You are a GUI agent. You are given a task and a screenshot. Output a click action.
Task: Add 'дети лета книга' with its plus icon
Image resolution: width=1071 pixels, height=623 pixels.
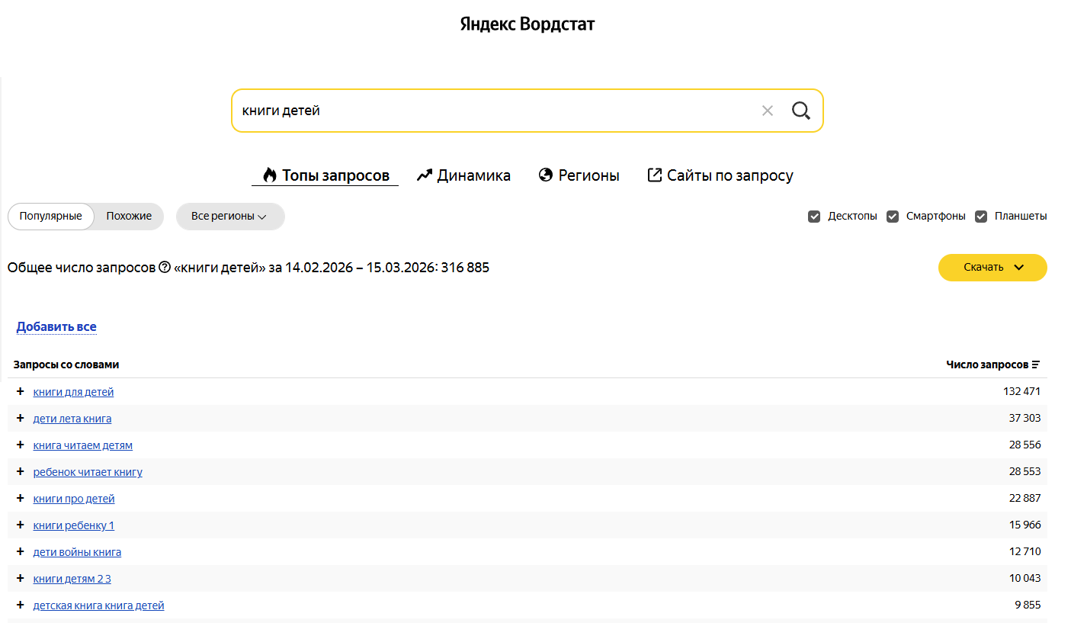(21, 418)
